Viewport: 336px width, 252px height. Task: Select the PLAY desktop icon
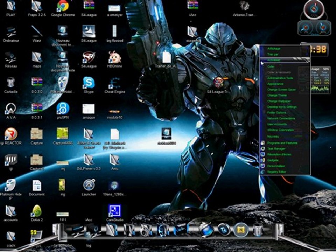pyautogui.click(x=11, y=8)
